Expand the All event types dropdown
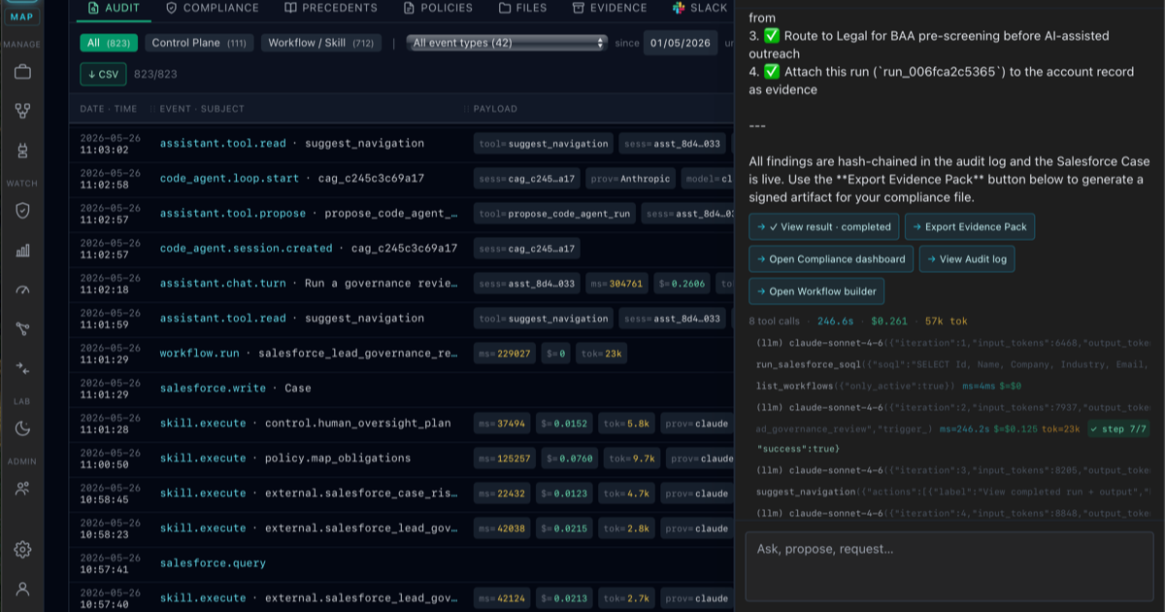This screenshot has width=1165, height=612. pos(507,43)
